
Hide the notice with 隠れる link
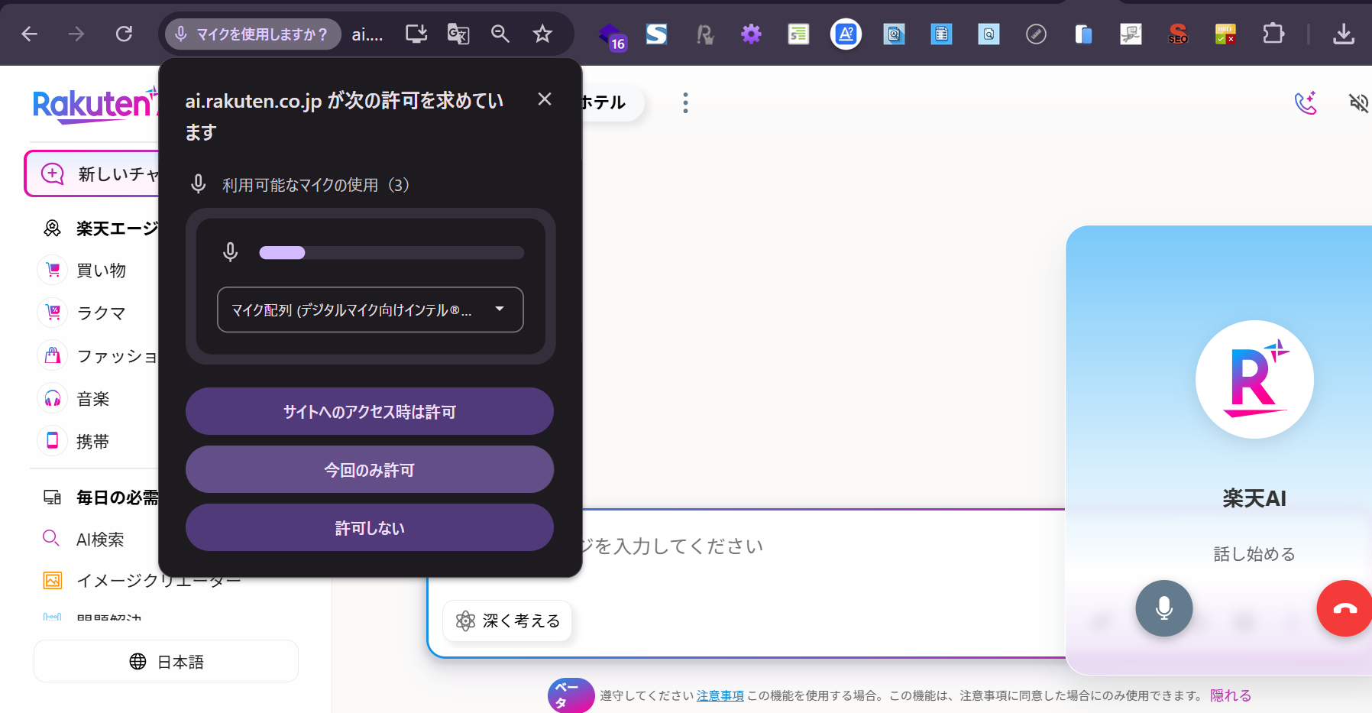tap(1231, 695)
